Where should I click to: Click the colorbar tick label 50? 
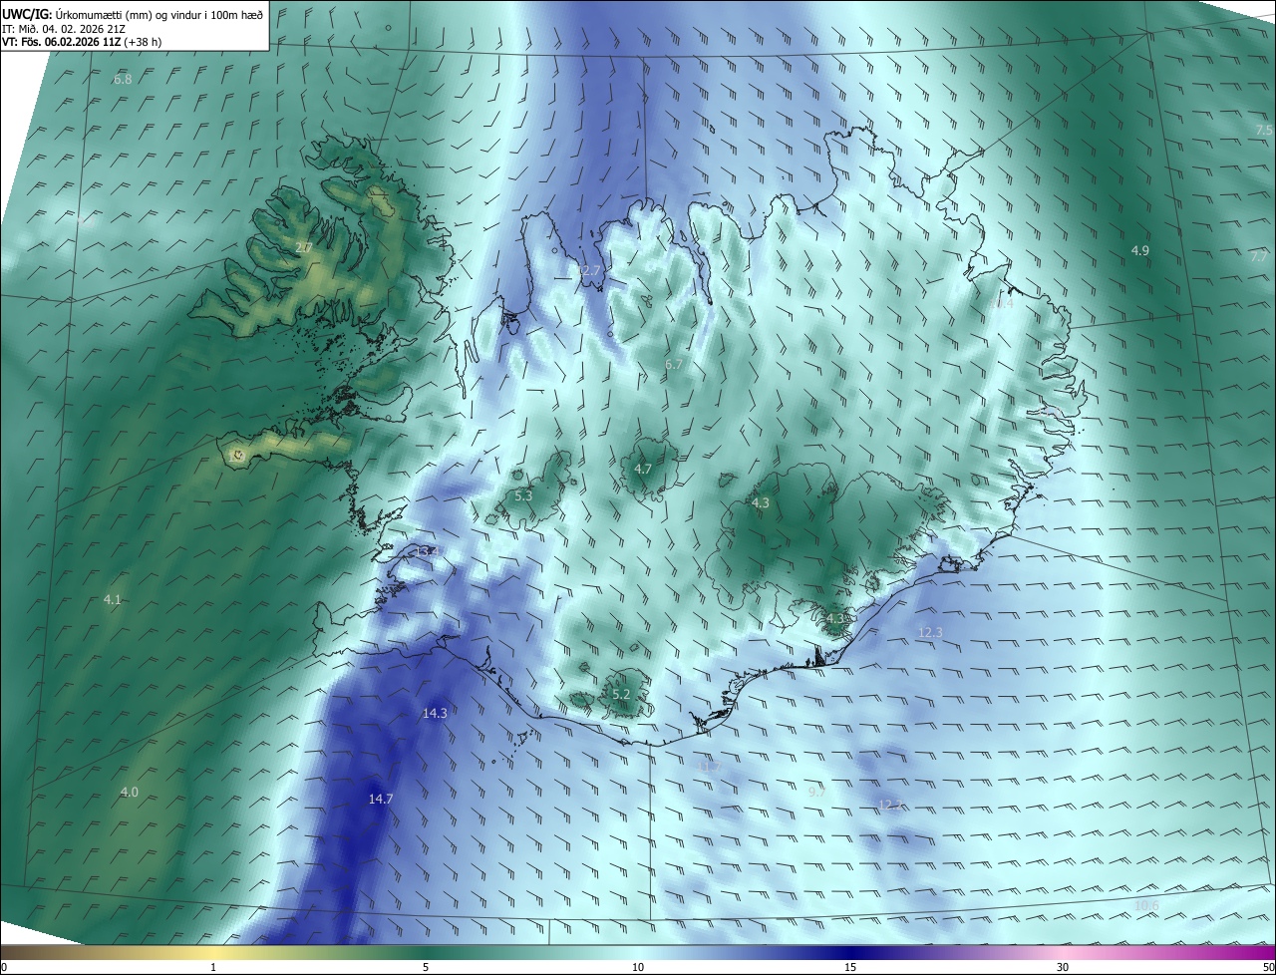[1268, 967]
